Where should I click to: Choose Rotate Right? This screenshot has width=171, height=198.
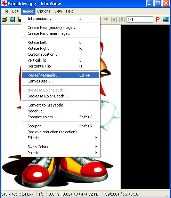[60, 48]
